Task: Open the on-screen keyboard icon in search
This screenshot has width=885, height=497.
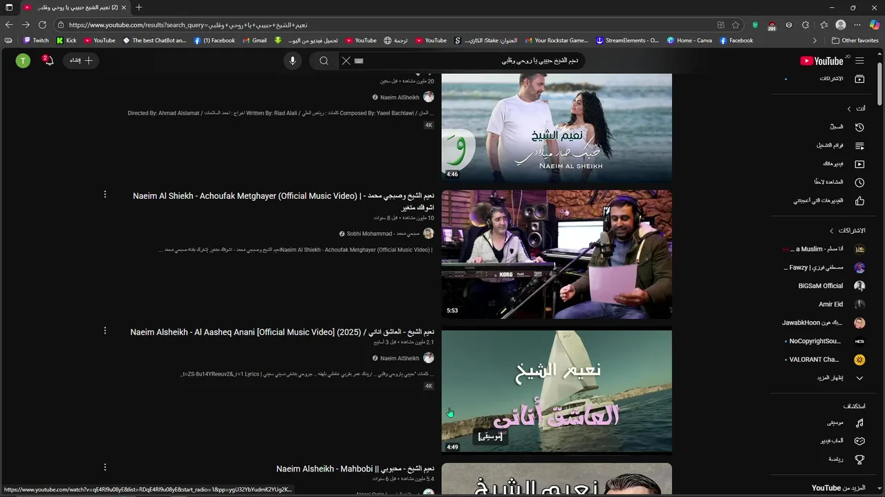Action: (x=359, y=61)
